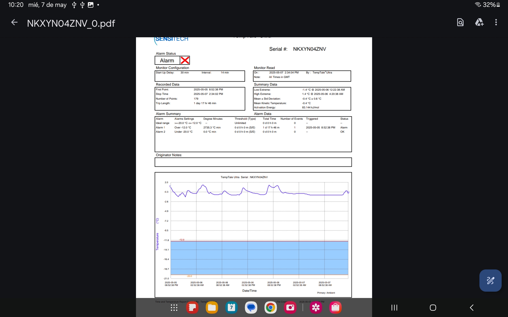Tap the back arrow next to the file name
This screenshot has height=317, width=508.
point(14,22)
